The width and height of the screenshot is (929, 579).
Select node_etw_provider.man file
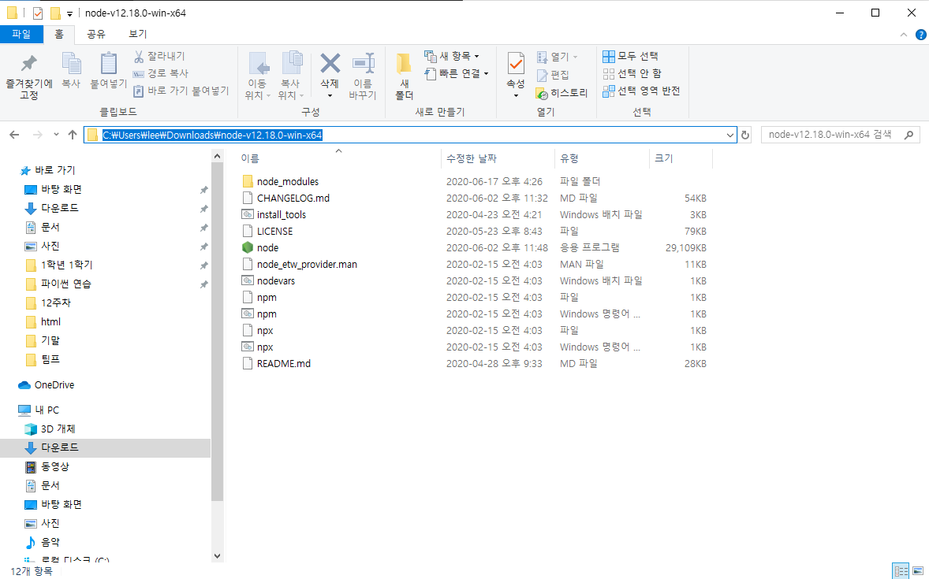307,265
